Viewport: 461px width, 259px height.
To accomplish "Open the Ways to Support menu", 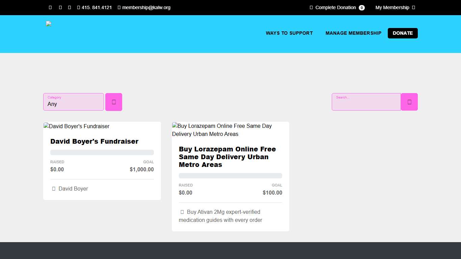I will click(289, 33).
